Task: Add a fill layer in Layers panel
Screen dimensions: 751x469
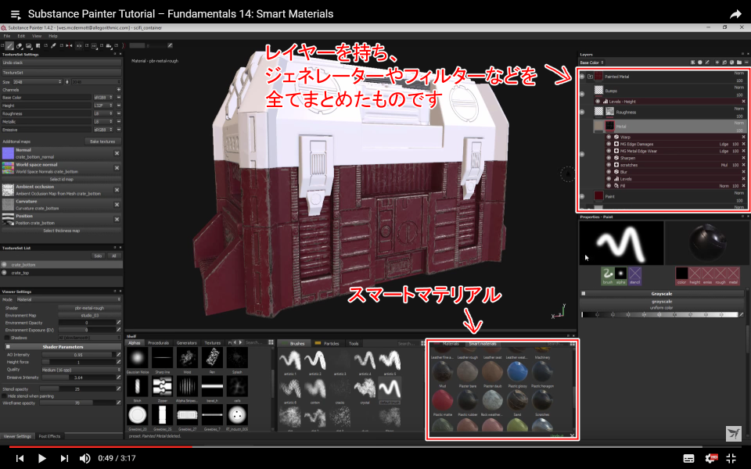Action: (x=724, y=63)
